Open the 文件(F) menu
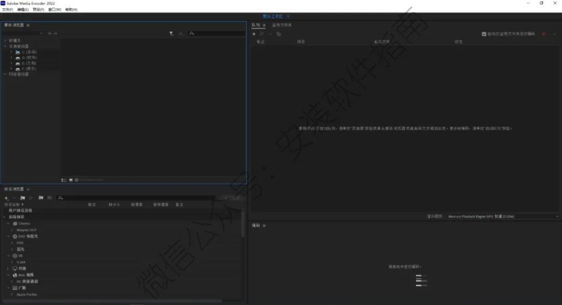Image resolution: width=562 pixels, height=305 pixels. click(x=7, y=10)
